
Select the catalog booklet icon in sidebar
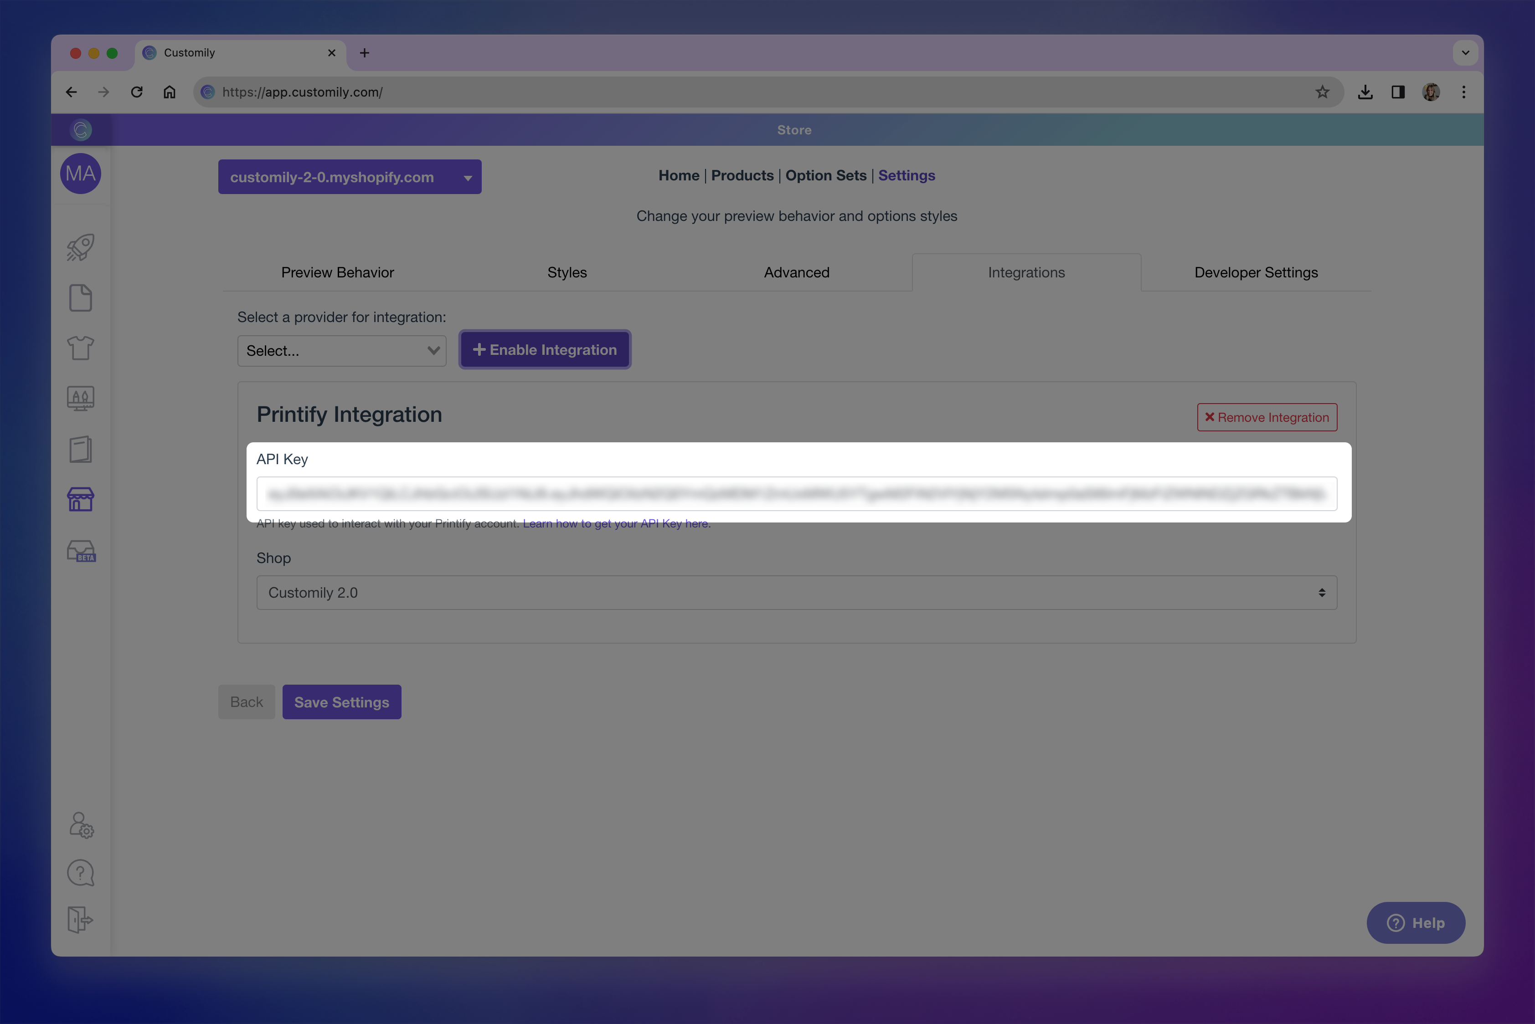click(80, 449)
